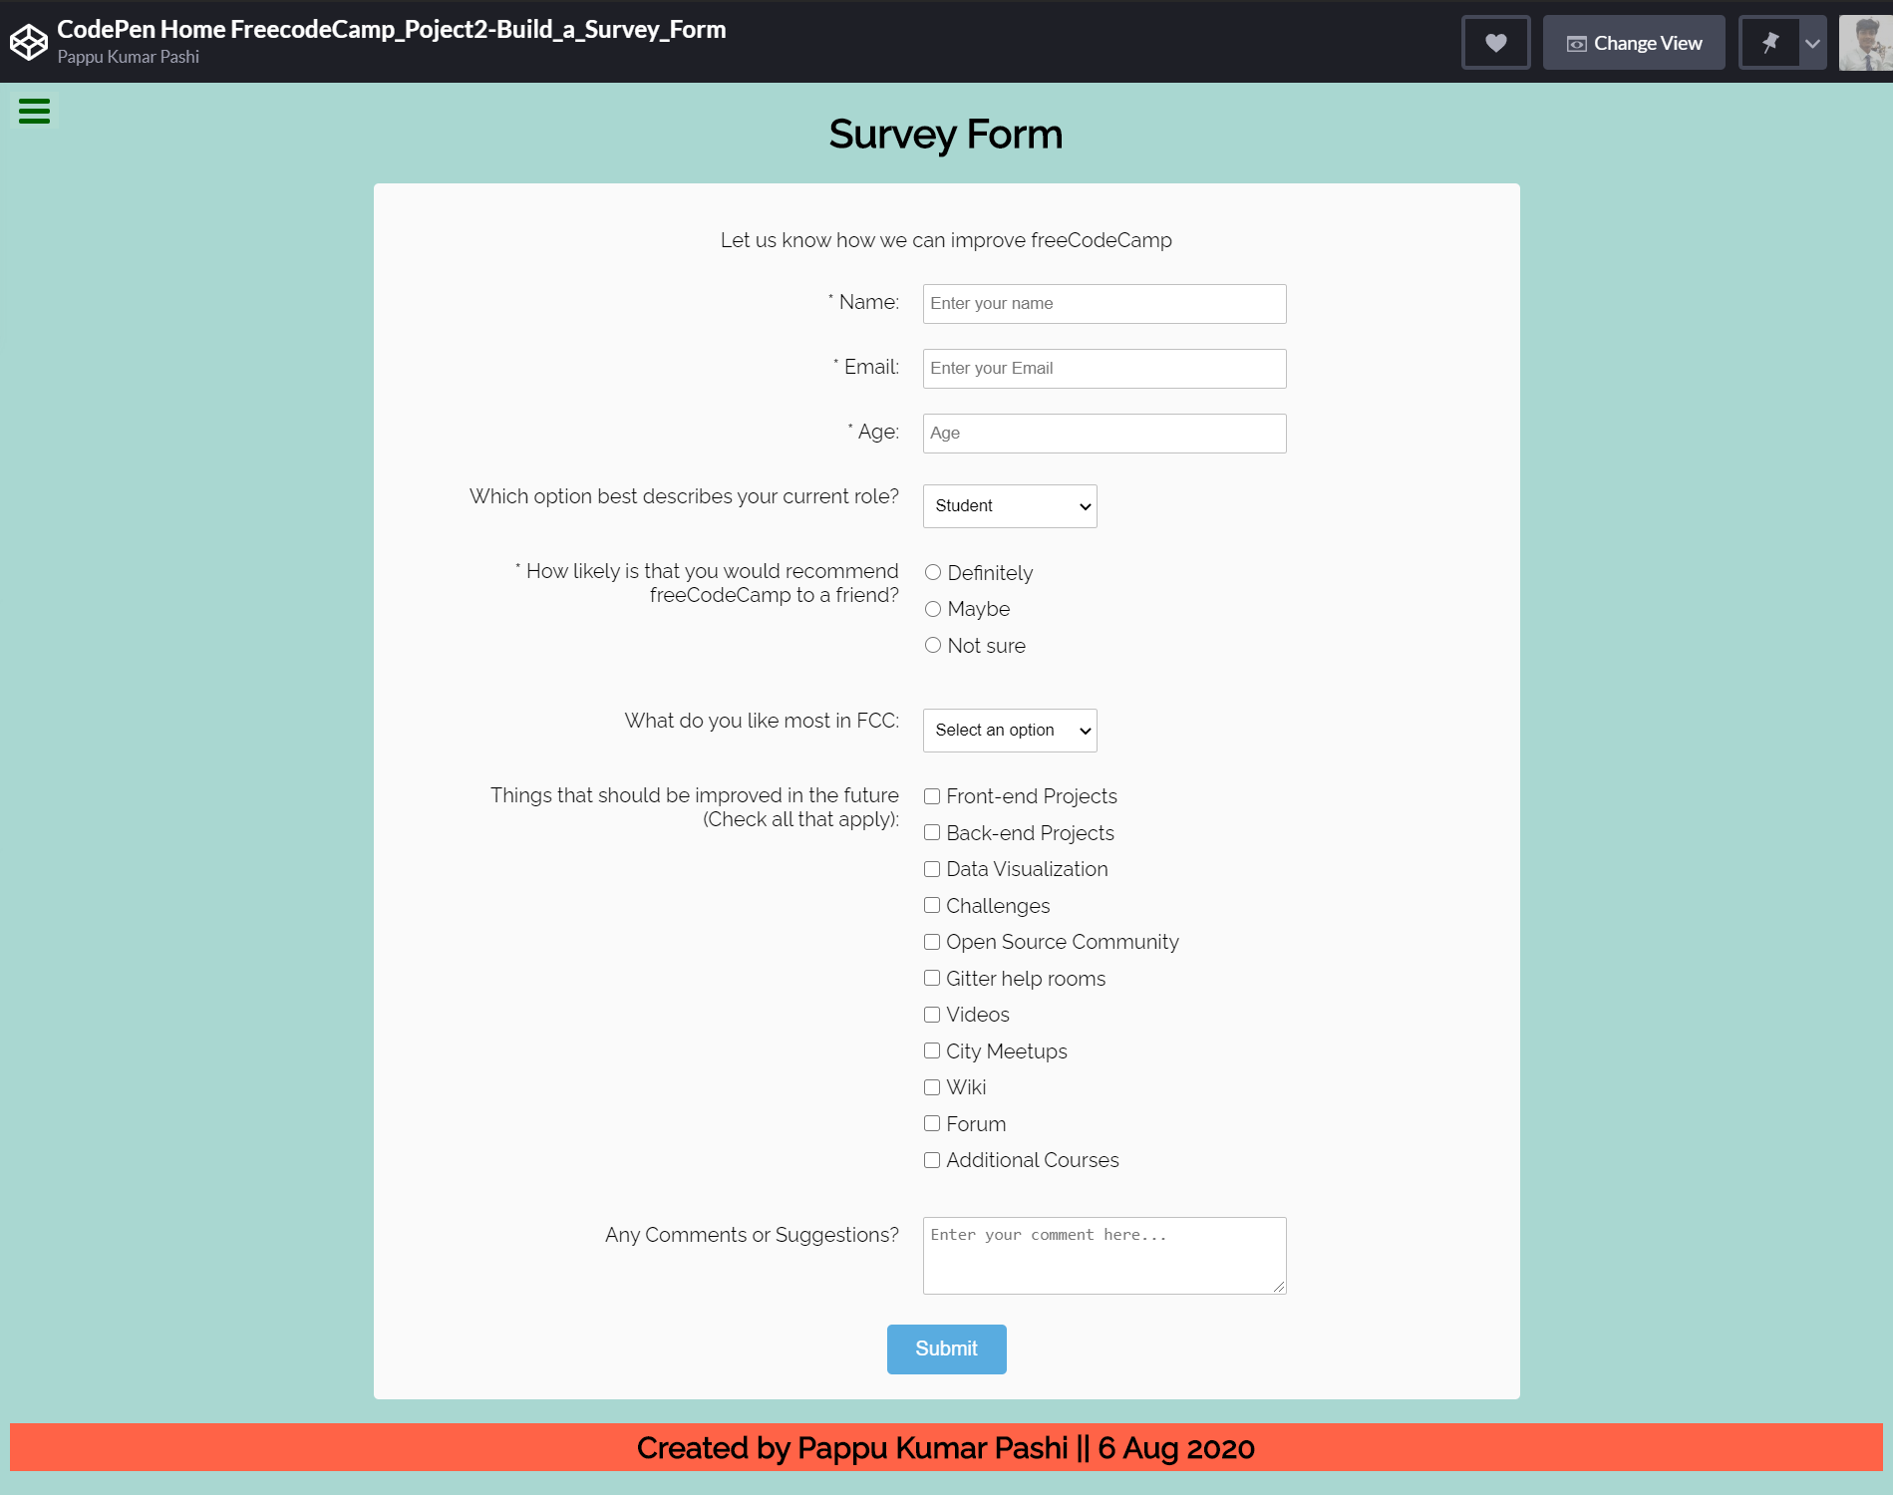Click the comments textarea
This screenshot has height=1495, width=1893.
coord(1104,1256)
